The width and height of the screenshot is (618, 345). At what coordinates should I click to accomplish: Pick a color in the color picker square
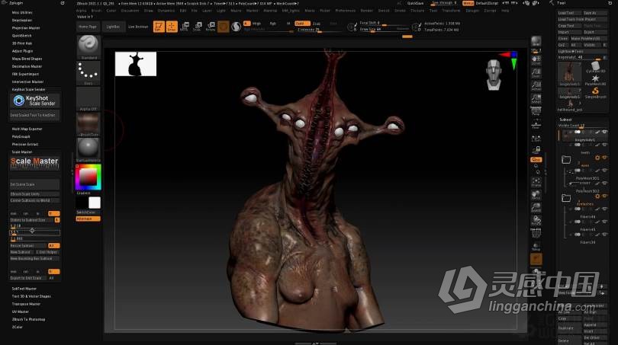[x=88, y=177]
